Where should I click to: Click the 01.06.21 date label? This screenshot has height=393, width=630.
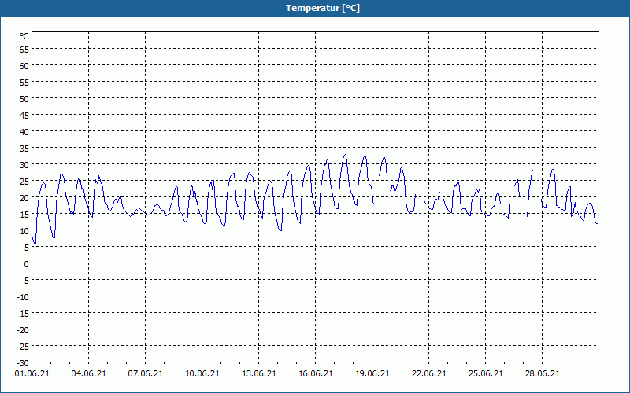pyautogui.click(x=32, y=373)
